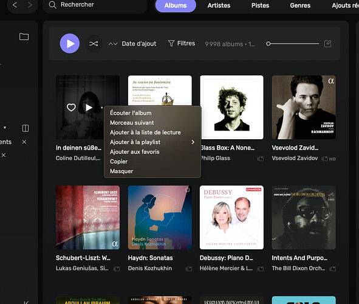This screenshot has width=359, height=304.
Task: Toggle shuffle playback icon
Action: [x=94, y=44]
